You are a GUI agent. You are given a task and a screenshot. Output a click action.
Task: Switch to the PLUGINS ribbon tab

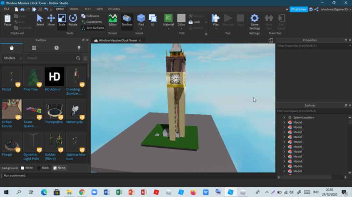[x=114, y=9]
